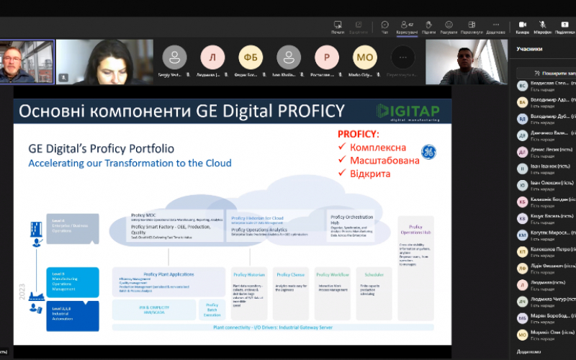
Task: Open the overflow participants ellipsis circle
Action: coord(403,58)
